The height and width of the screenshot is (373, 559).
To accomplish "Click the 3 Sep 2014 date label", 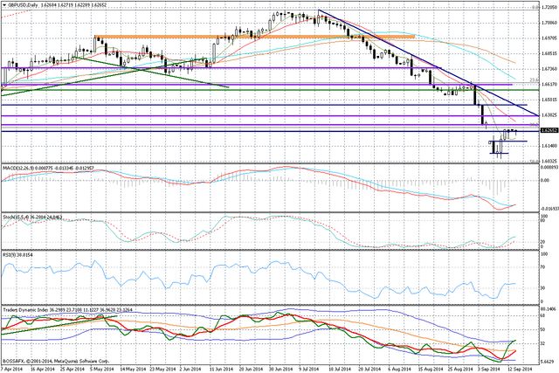I will [489, 369].
